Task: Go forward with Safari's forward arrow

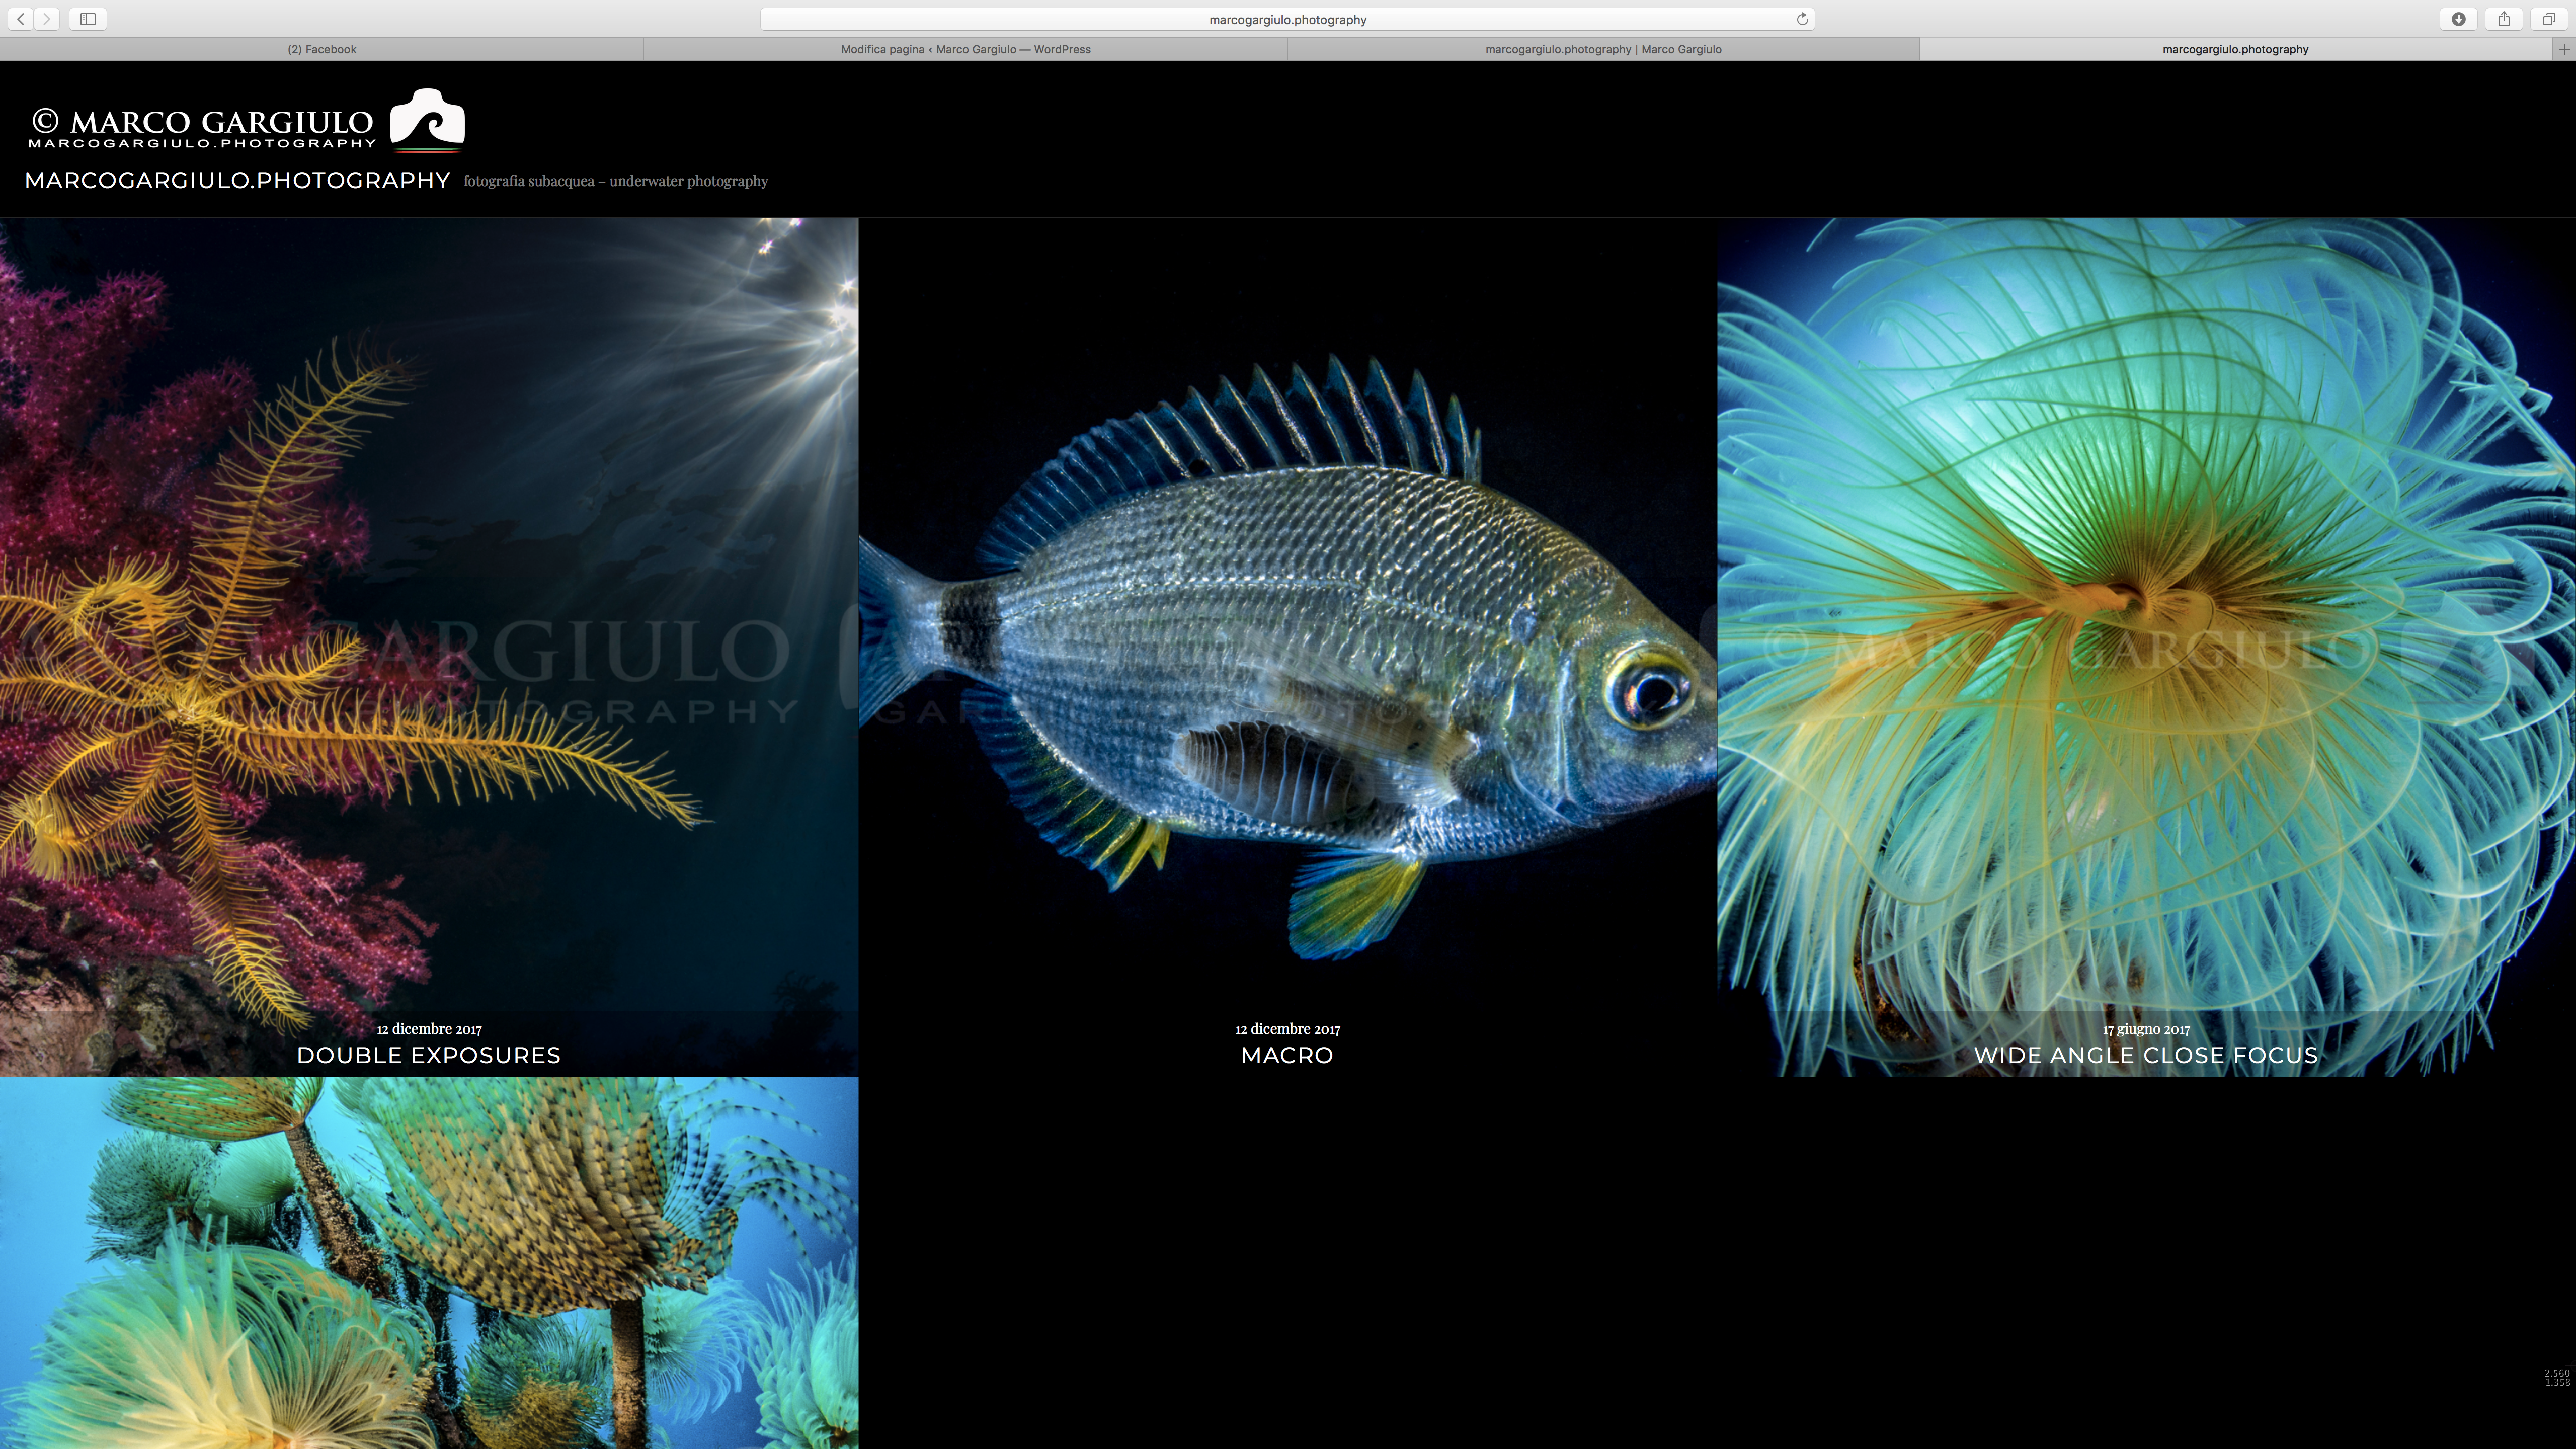Action: click(x=46, y=19)
